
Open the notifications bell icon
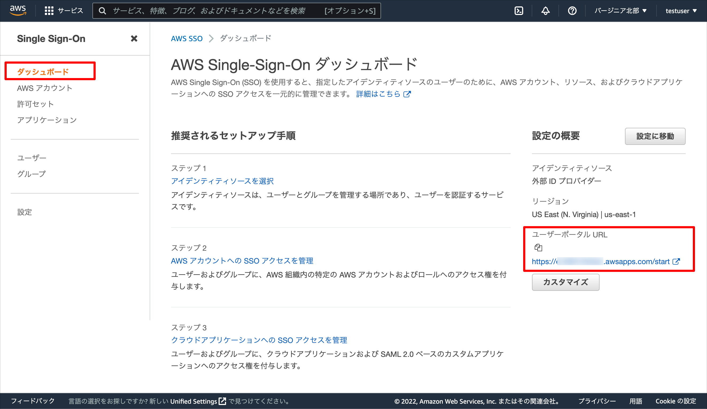(x=545, y=11)
